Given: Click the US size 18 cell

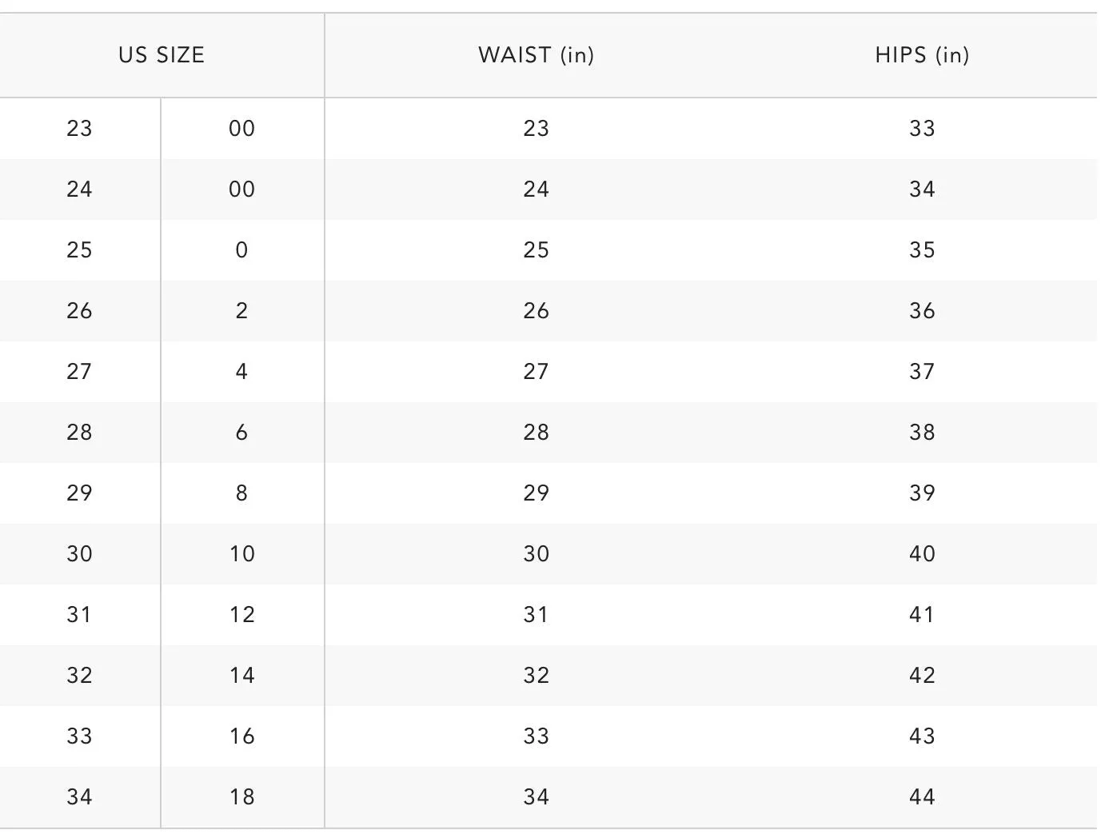Looking at the screenshot, I should (241, 797).
